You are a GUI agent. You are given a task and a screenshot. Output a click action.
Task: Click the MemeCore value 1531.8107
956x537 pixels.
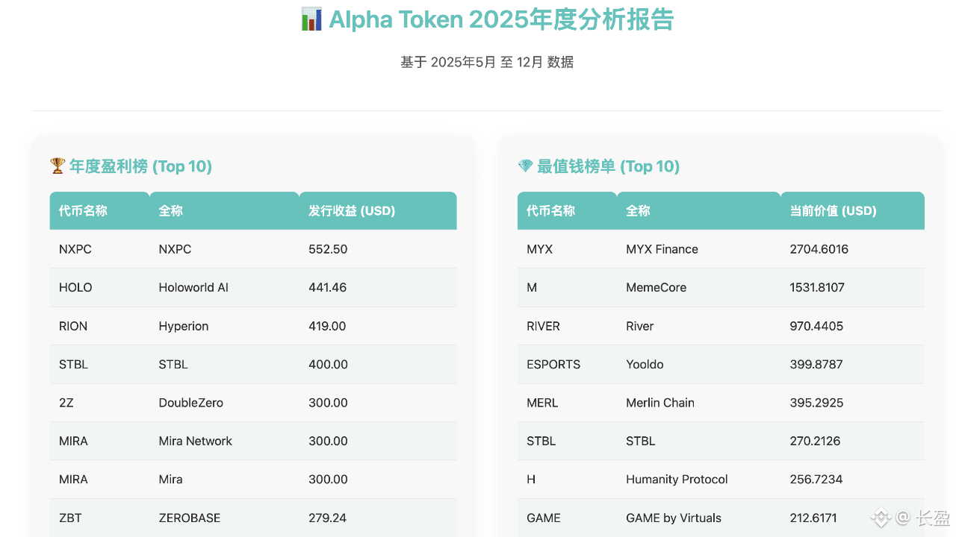(x=817, y=287)
